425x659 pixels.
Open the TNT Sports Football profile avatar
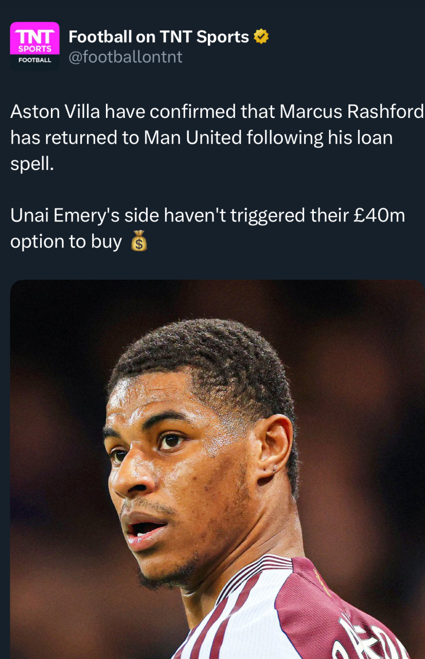pos(34,46)
